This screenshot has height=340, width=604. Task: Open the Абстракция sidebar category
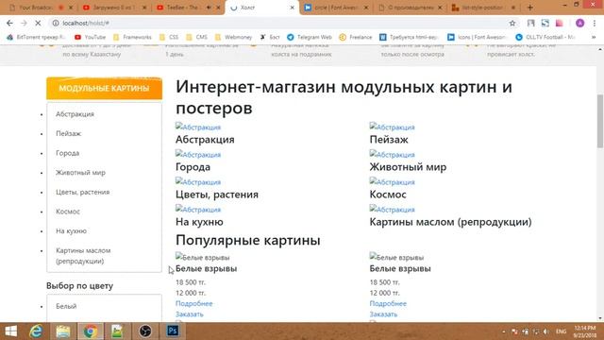(75, 114)
